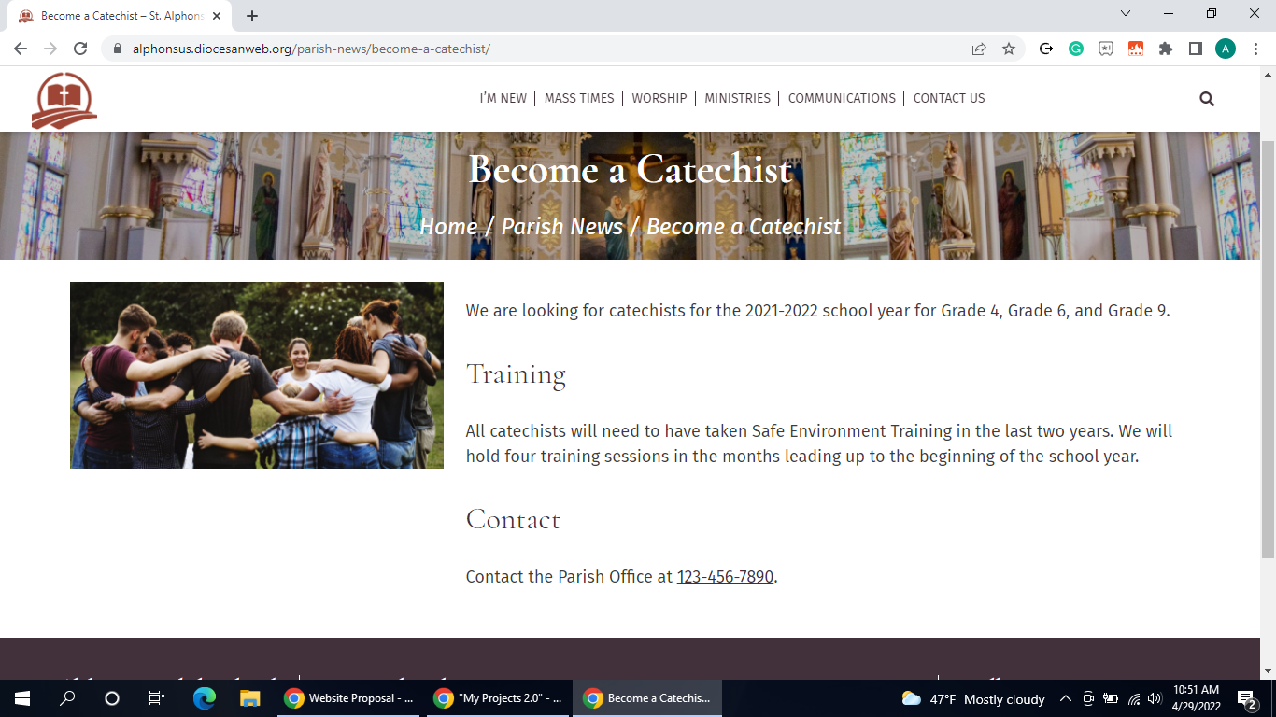Open a new browser tab
Screen dimensions: 1276x717
point(252,16)
